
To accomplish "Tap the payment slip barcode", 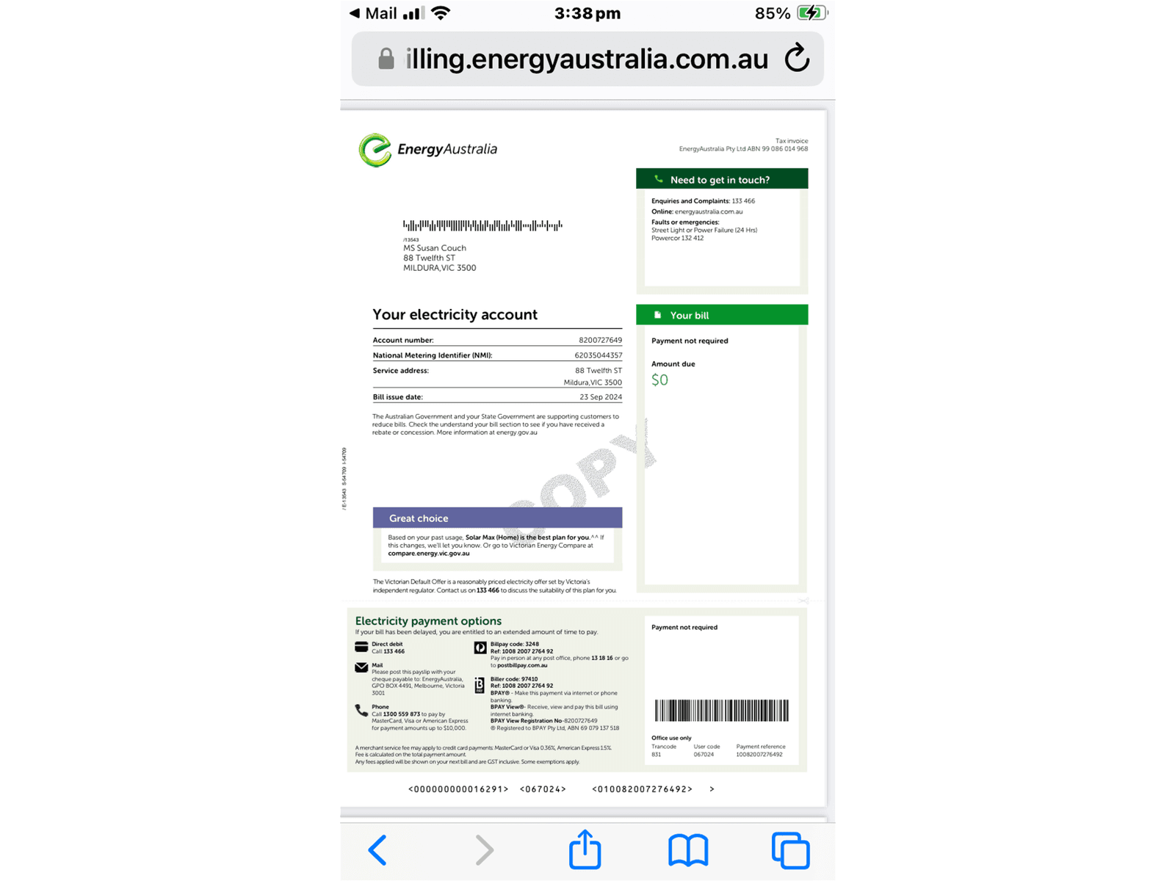I will pos(722,710).
